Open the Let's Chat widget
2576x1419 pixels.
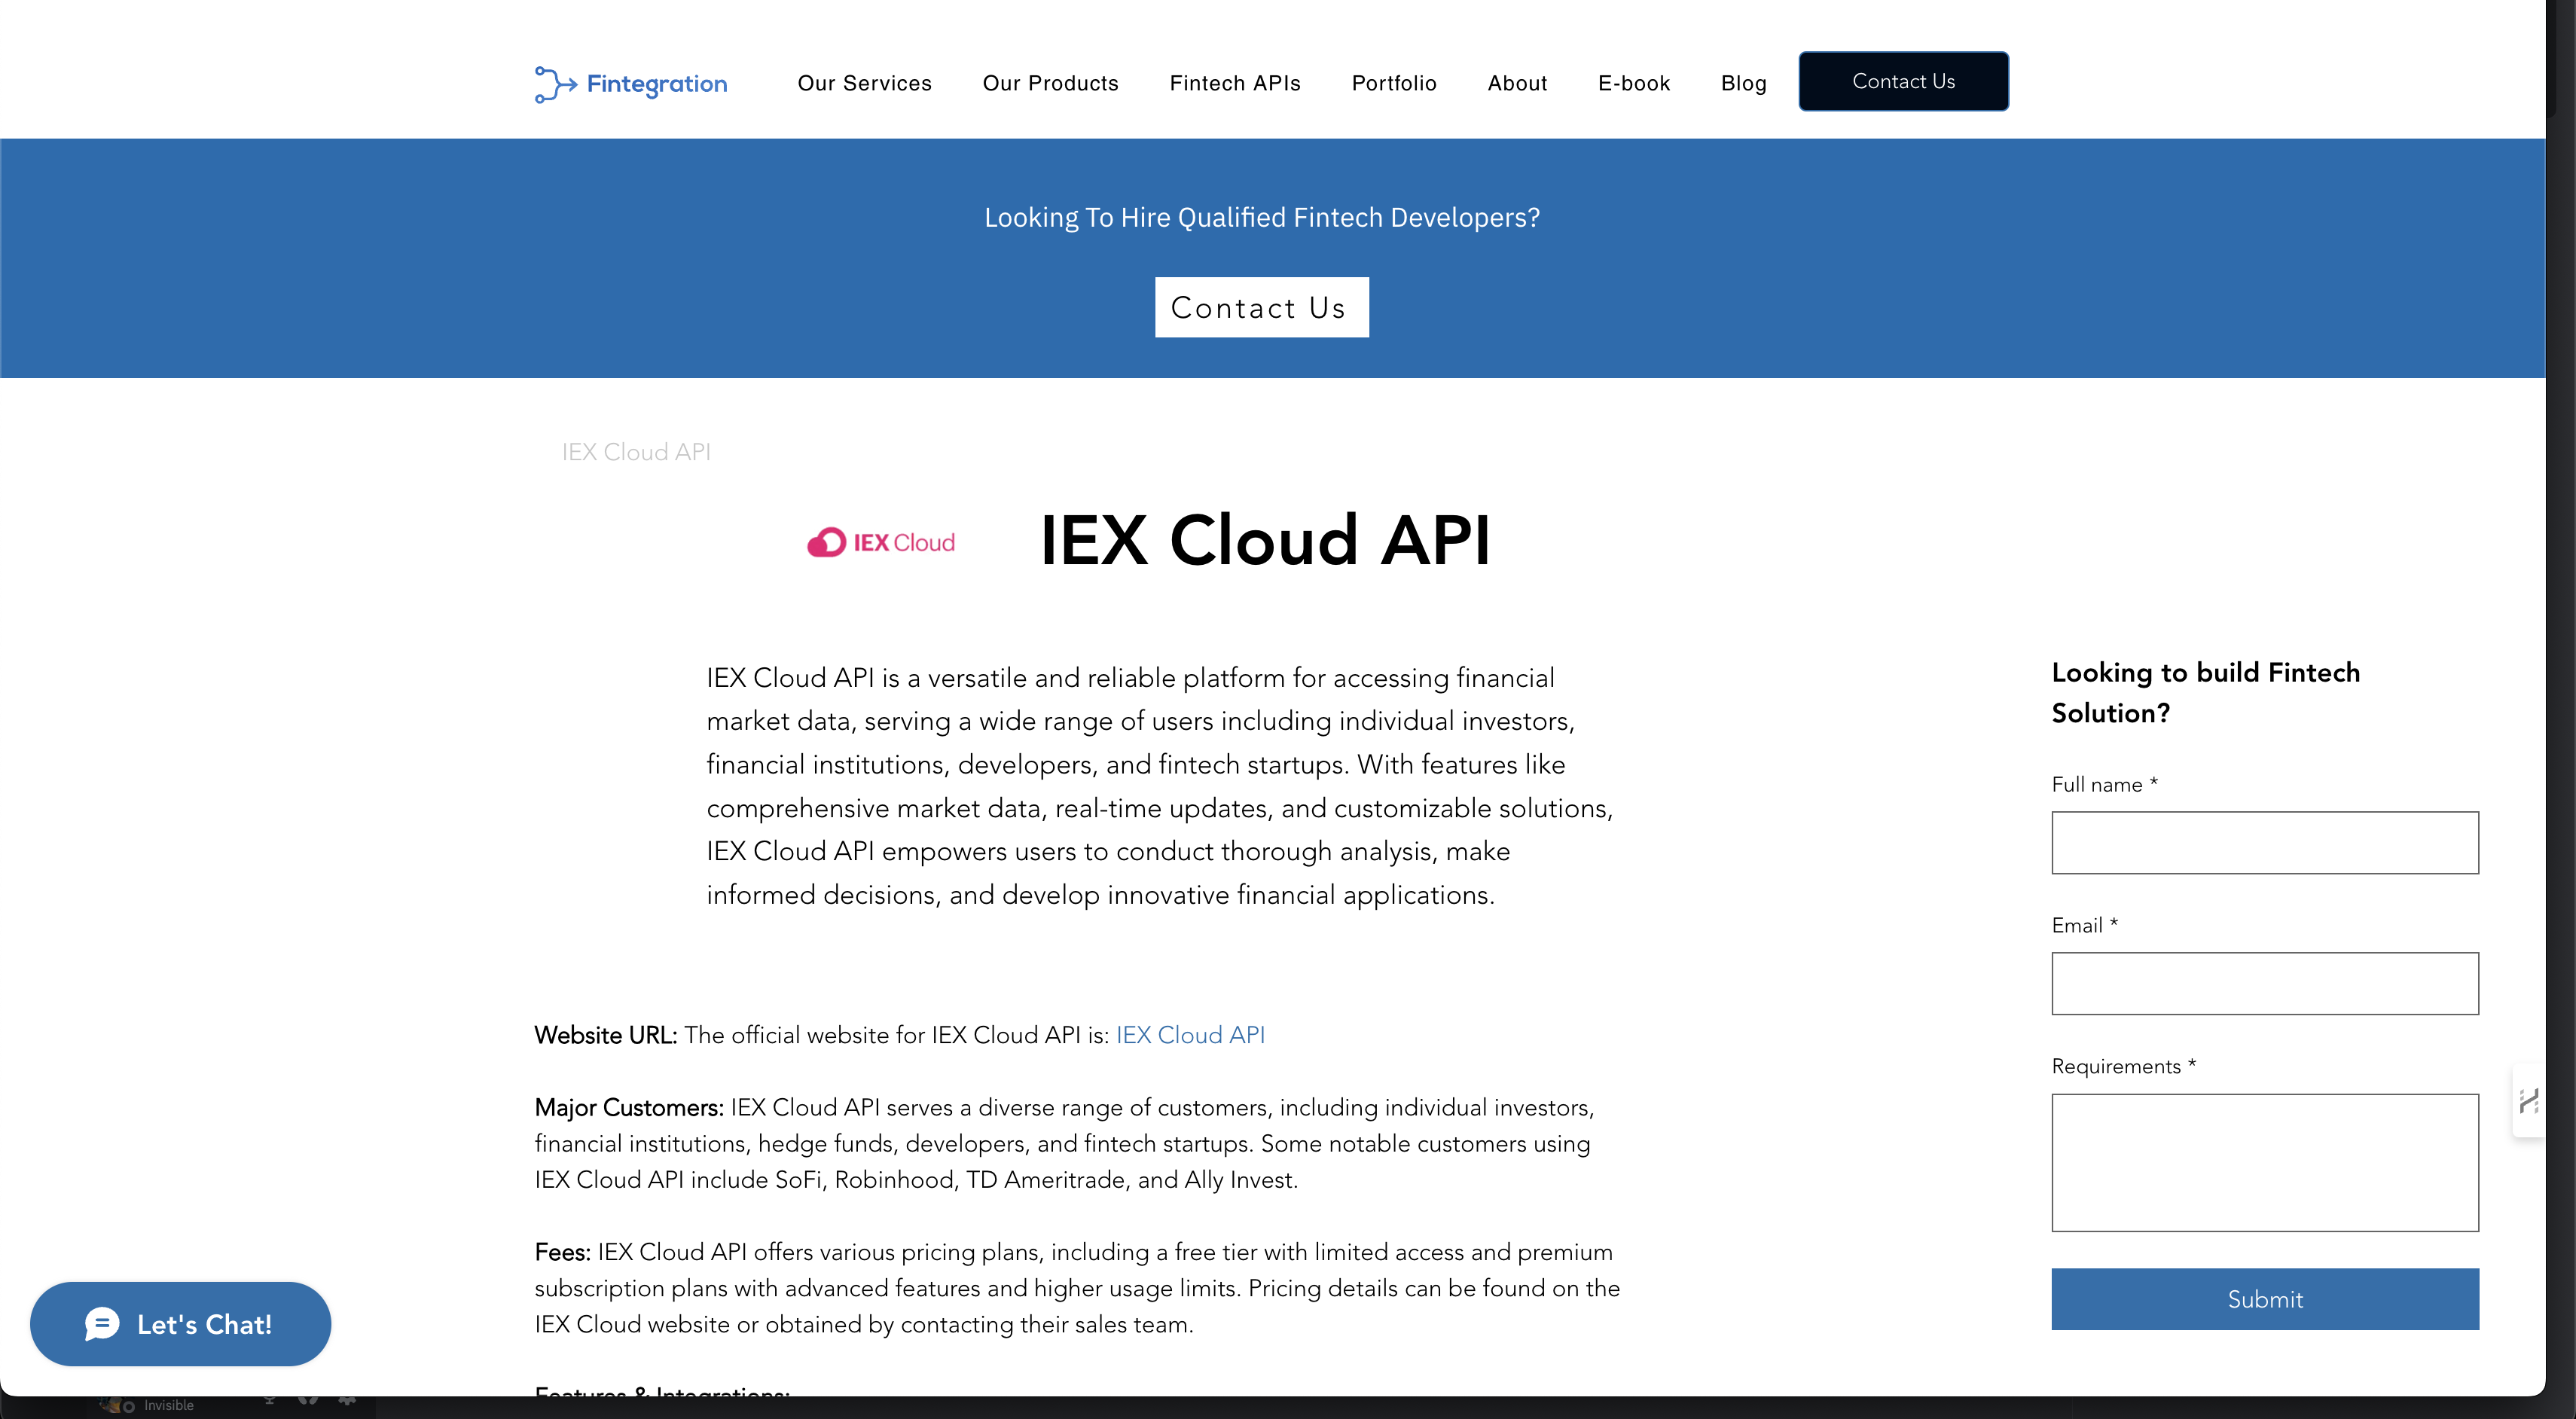[180, 1324]
